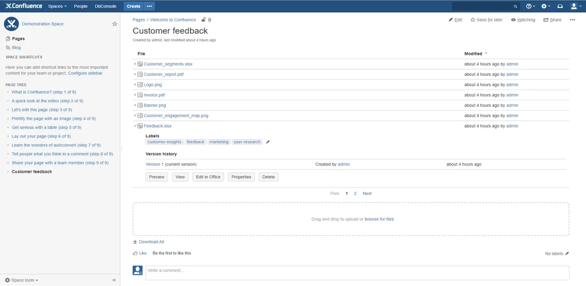This screenshot has height=286, width=586.
Task: Open the help menu icon
Action: (x=530, y=6)
